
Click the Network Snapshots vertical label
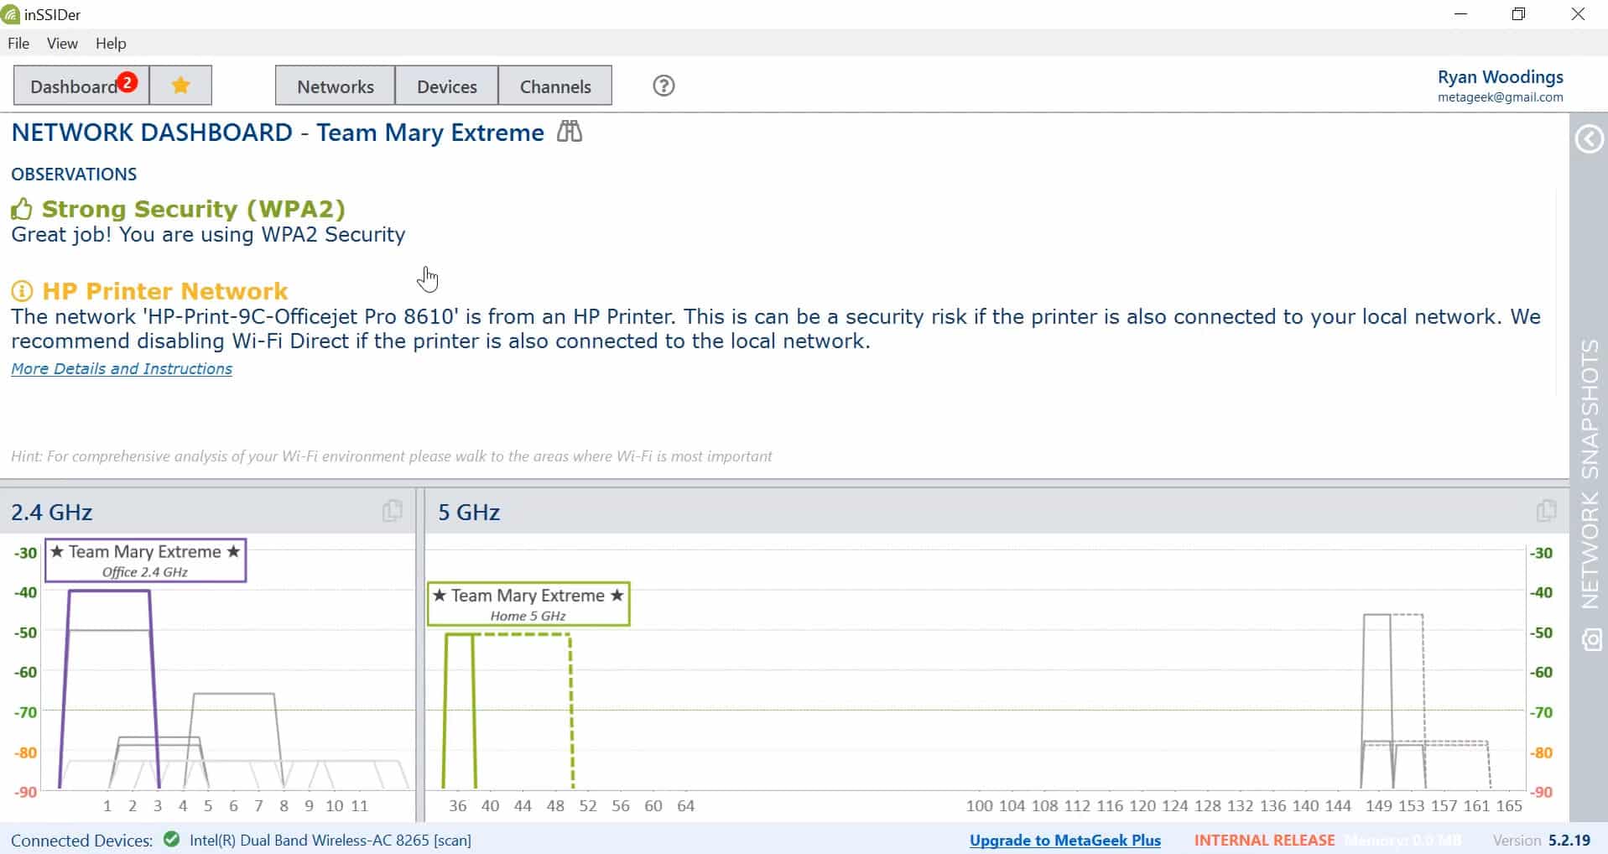point(1590,474)
